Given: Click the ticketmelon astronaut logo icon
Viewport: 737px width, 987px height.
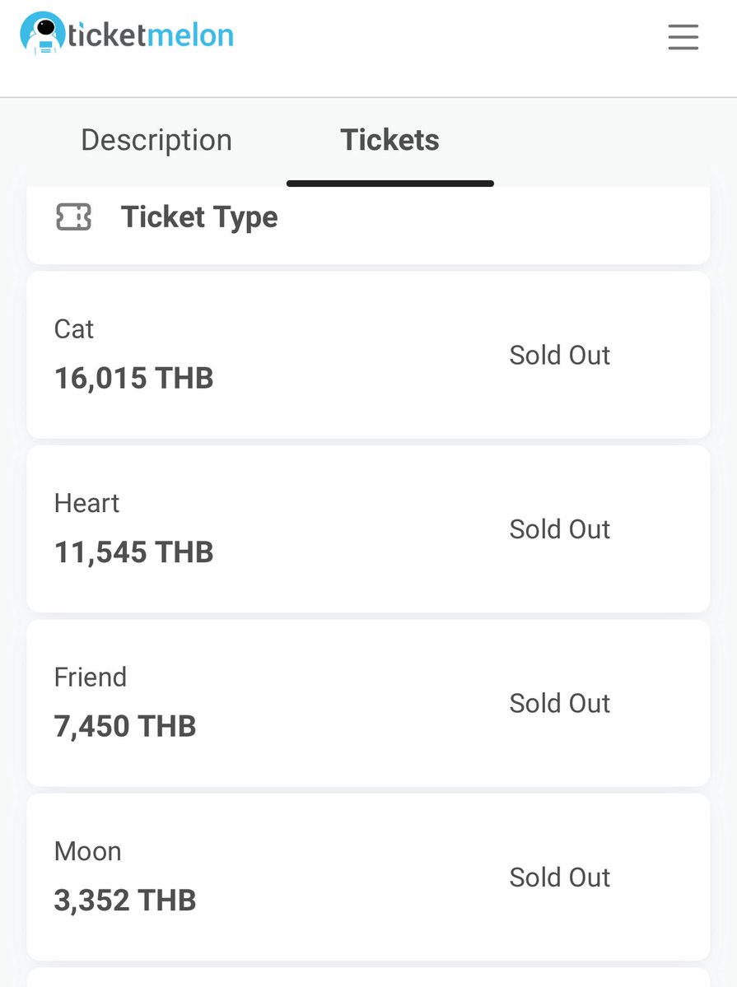Looking at the screenshot, I should coord(42,35).
